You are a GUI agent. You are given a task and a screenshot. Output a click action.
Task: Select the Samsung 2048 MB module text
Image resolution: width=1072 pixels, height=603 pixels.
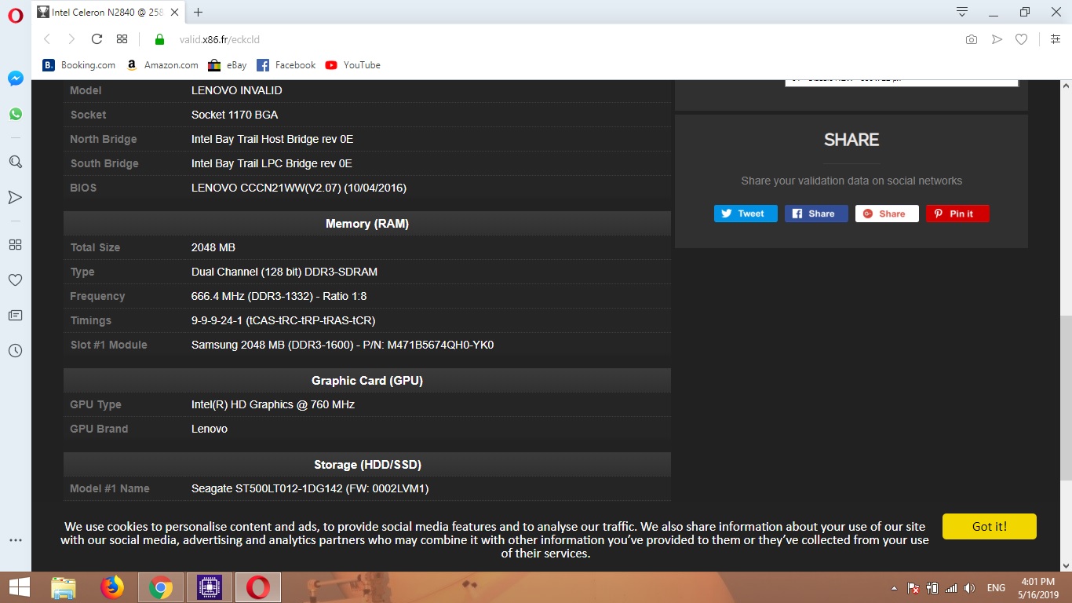(x=342, y=345)
